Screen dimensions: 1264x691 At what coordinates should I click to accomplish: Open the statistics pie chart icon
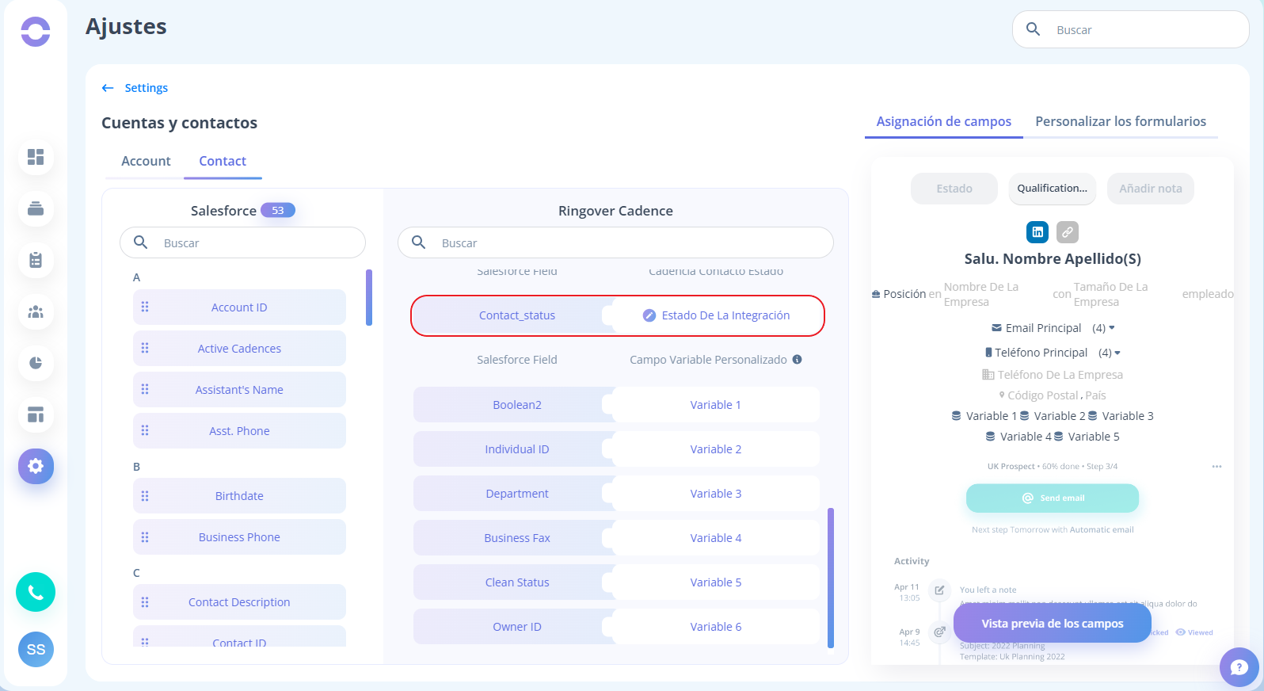point(36,363)
